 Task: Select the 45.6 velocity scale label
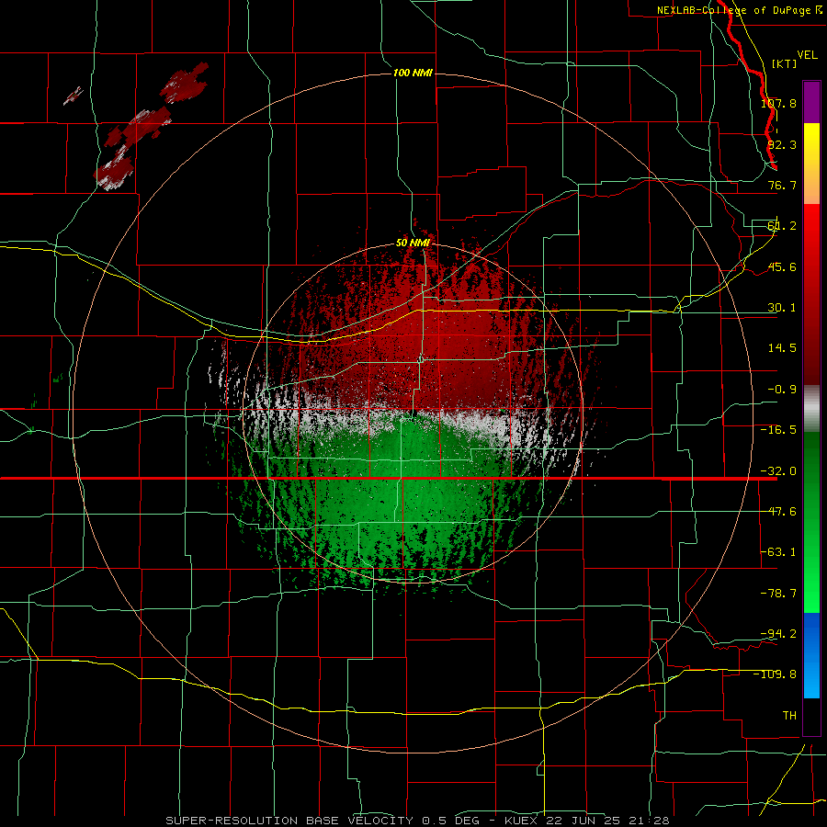[782, 266]
